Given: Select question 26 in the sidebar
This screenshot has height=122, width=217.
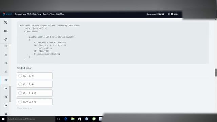Looking at the screenshot, I should [x=6, y=80].
